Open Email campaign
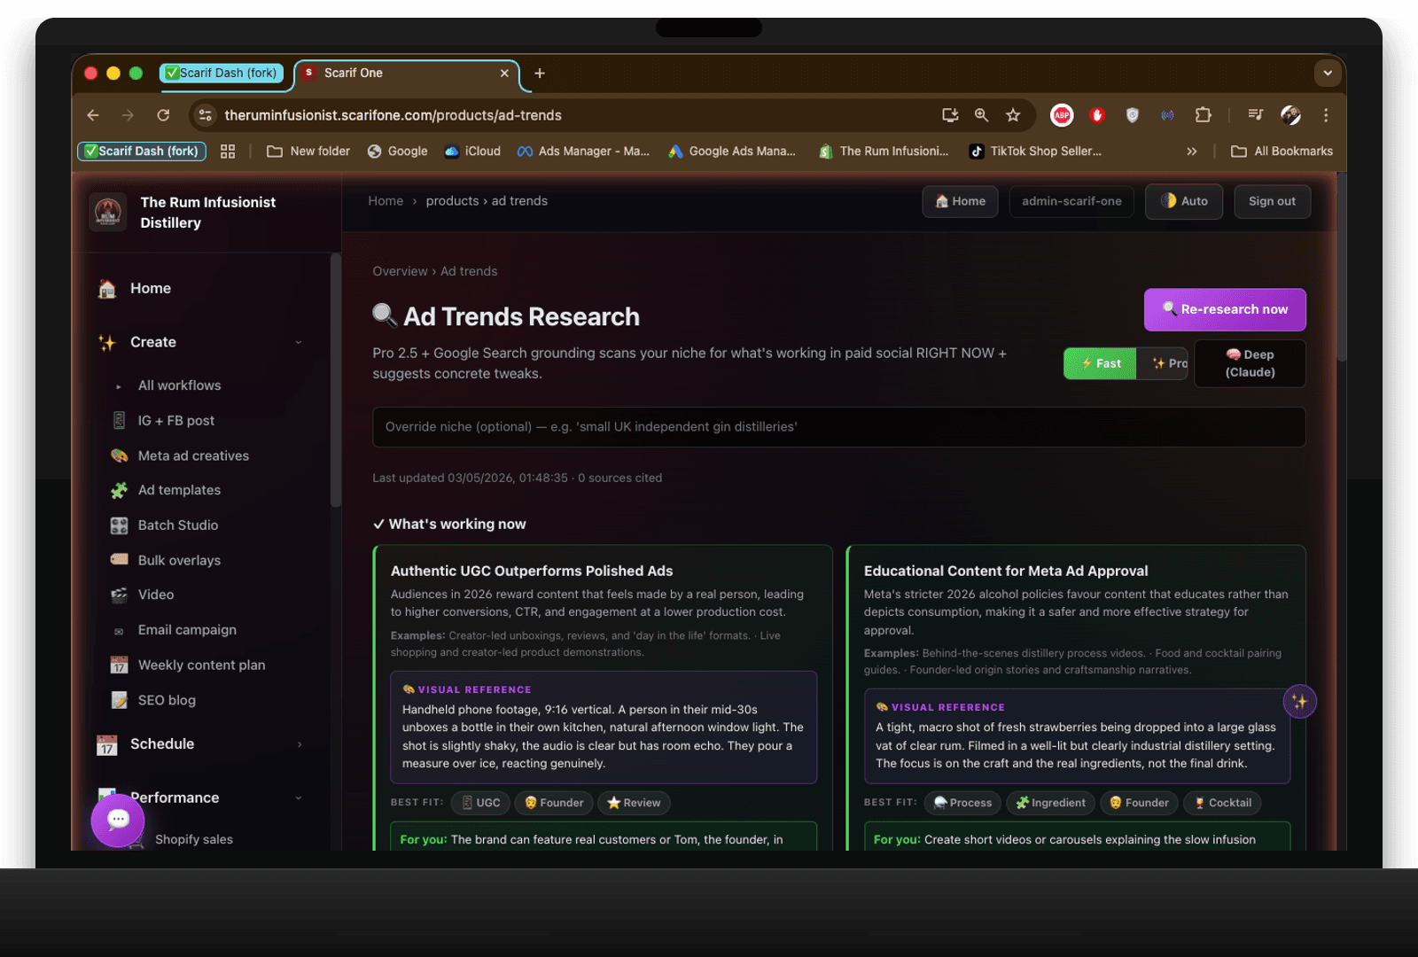The width and height of the screenshot is (1418, 957). 187,630
